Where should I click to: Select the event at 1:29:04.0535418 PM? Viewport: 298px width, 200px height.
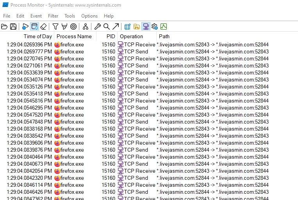(149, 94)
